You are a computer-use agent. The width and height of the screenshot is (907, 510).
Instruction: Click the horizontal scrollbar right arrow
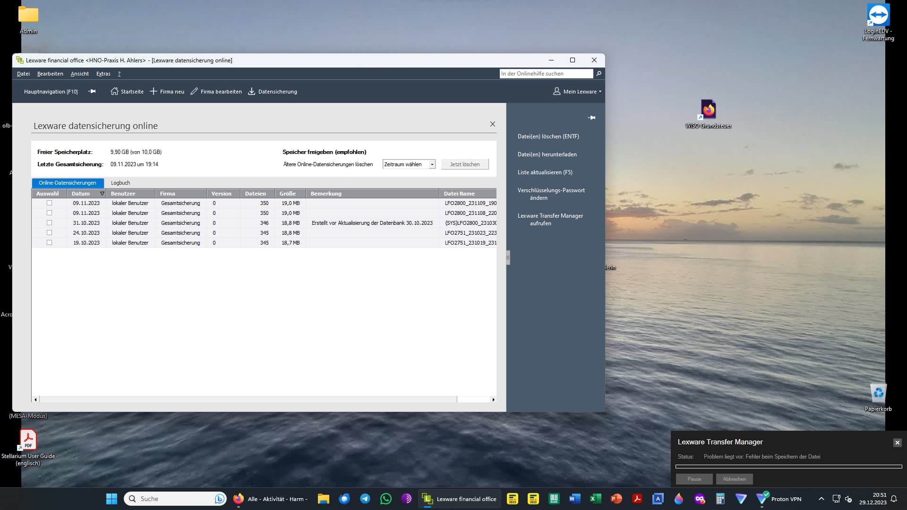[493, 399]
